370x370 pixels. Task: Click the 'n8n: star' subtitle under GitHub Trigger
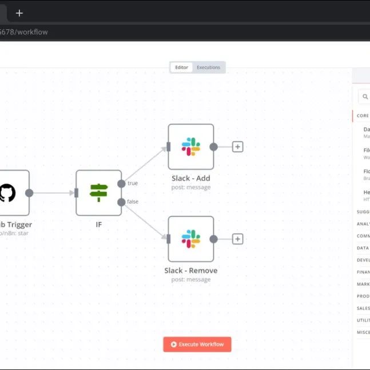click(x=17, y=233)
